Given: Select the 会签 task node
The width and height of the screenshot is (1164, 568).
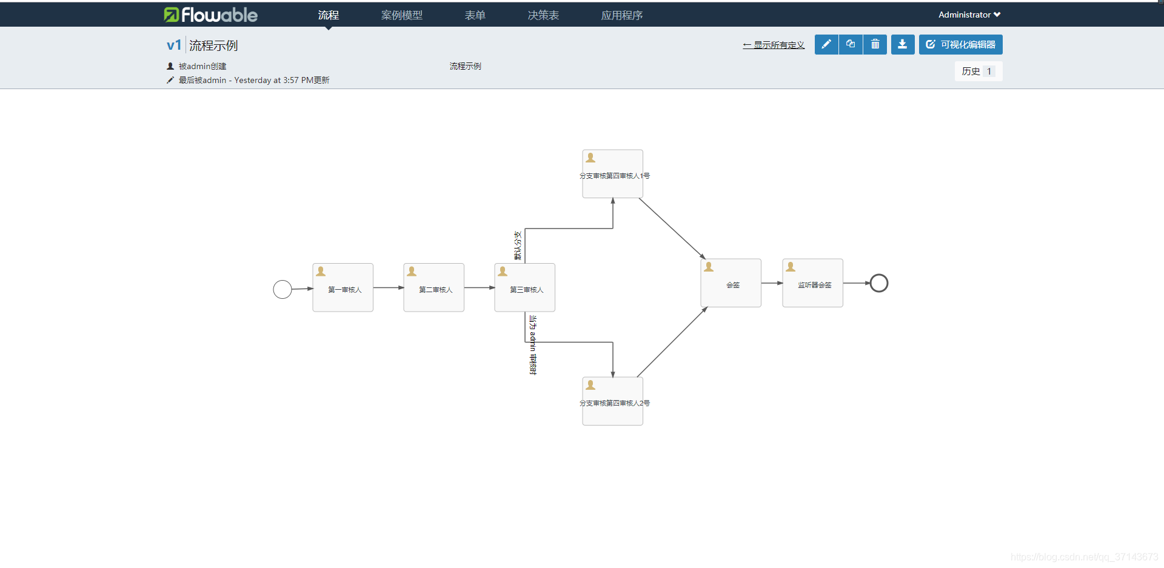Looking at the screenshot, I should 731,283.
